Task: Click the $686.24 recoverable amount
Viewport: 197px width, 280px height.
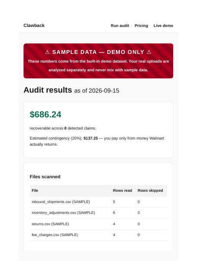Action: (45, 114)
